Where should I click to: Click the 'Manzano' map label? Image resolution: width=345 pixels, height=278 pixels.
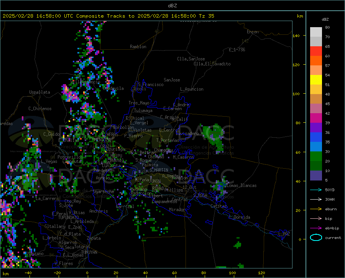35,254
